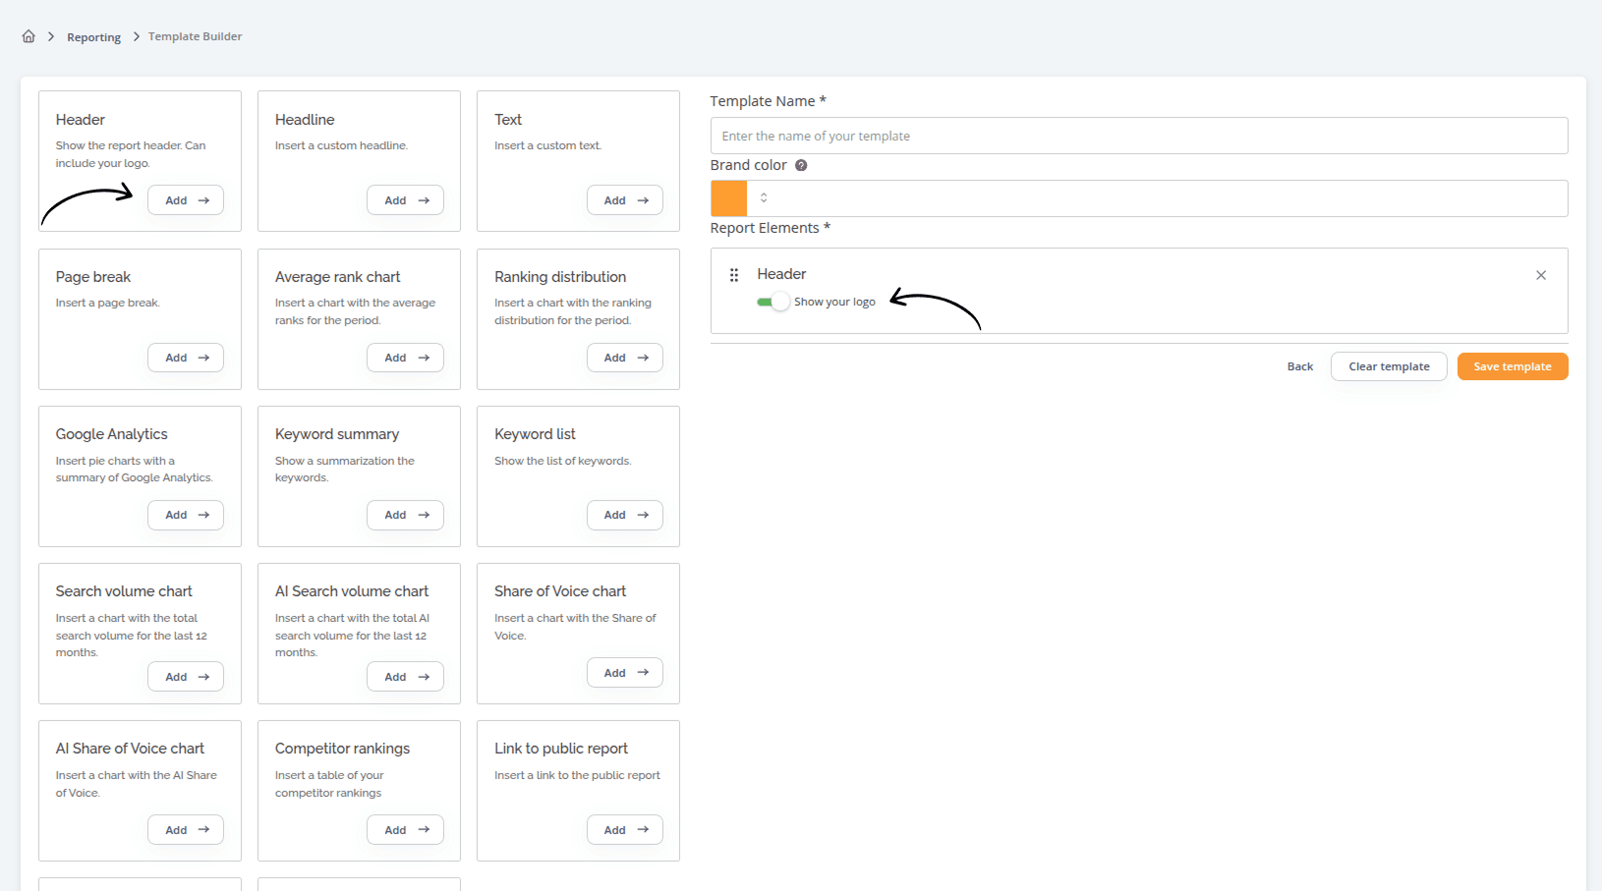The image size is (1602, 891).
Task: Add the Search volume chart element
Action: [x=186, y=677]
